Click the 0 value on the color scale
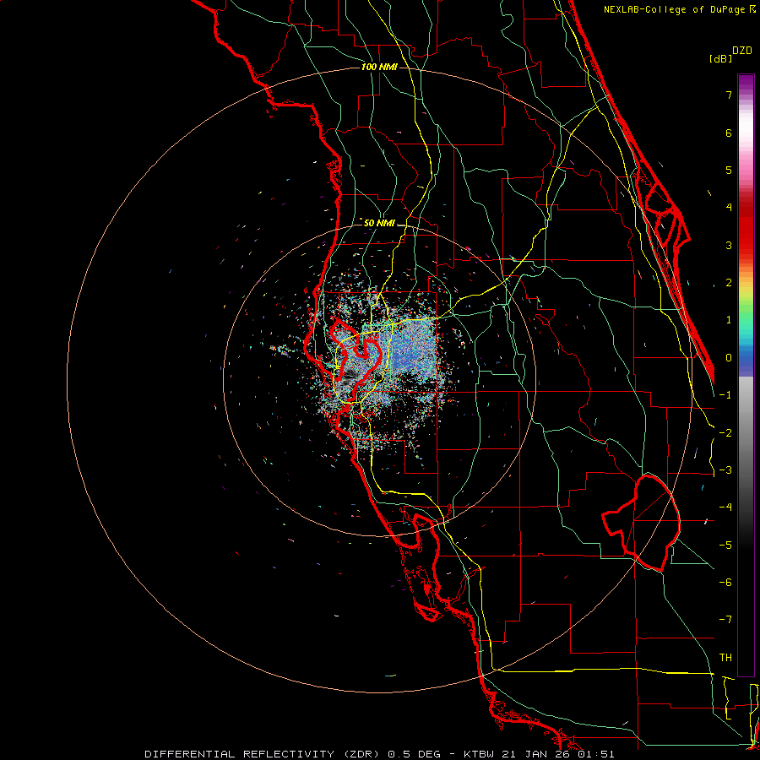Viewport: 760px width, 760px height. (x=729, y=358)
